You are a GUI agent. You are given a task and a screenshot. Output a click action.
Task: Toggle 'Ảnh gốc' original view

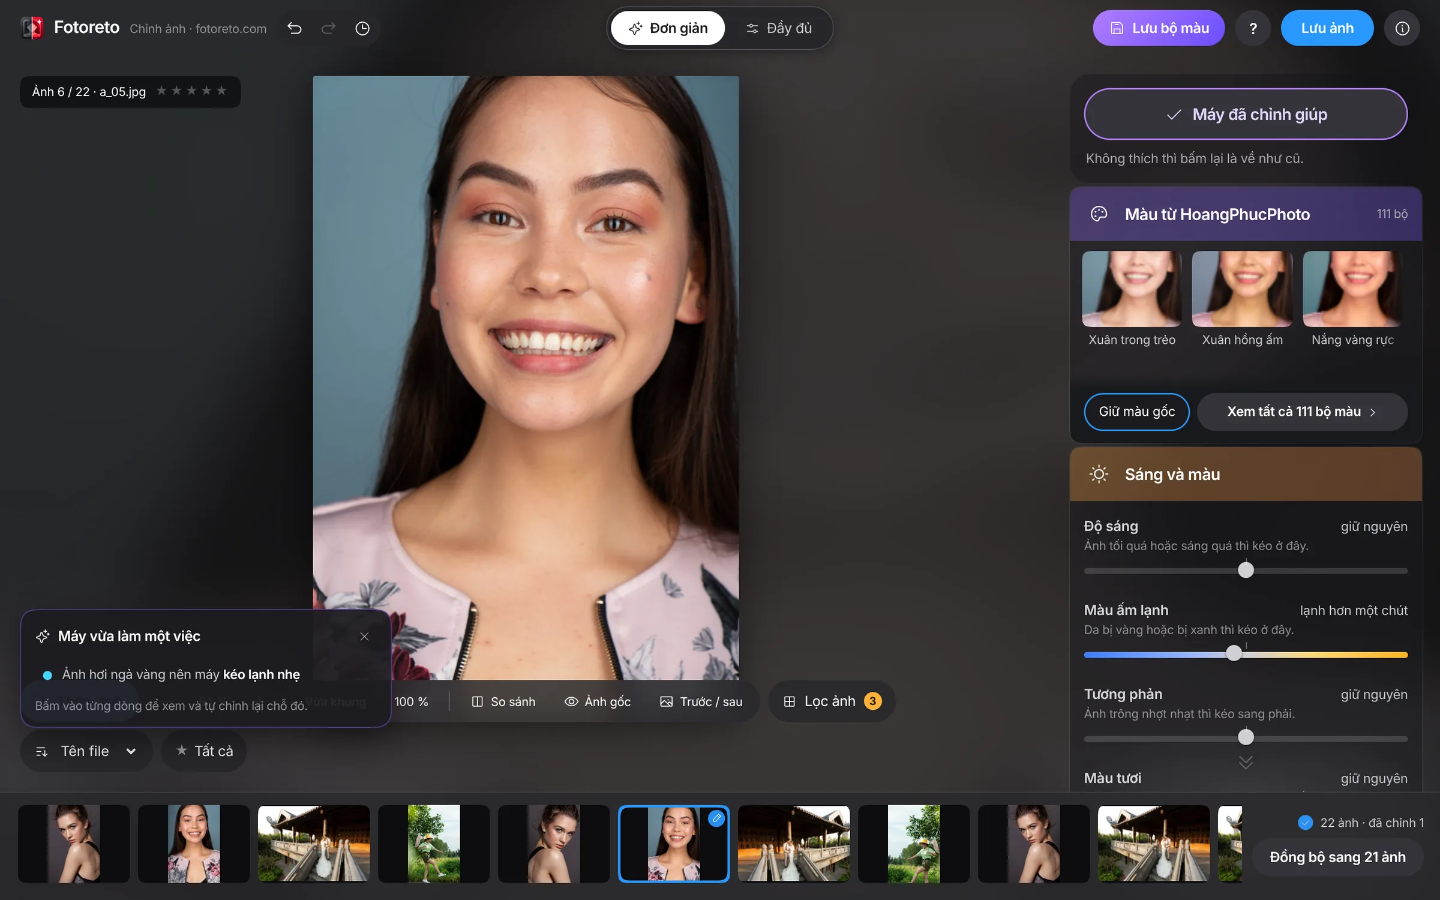pyautogui.click(x=598, y=701)
